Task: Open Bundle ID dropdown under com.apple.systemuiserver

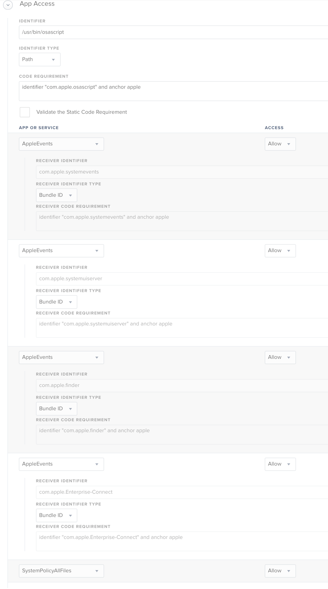Action: [x=57, y=302]
